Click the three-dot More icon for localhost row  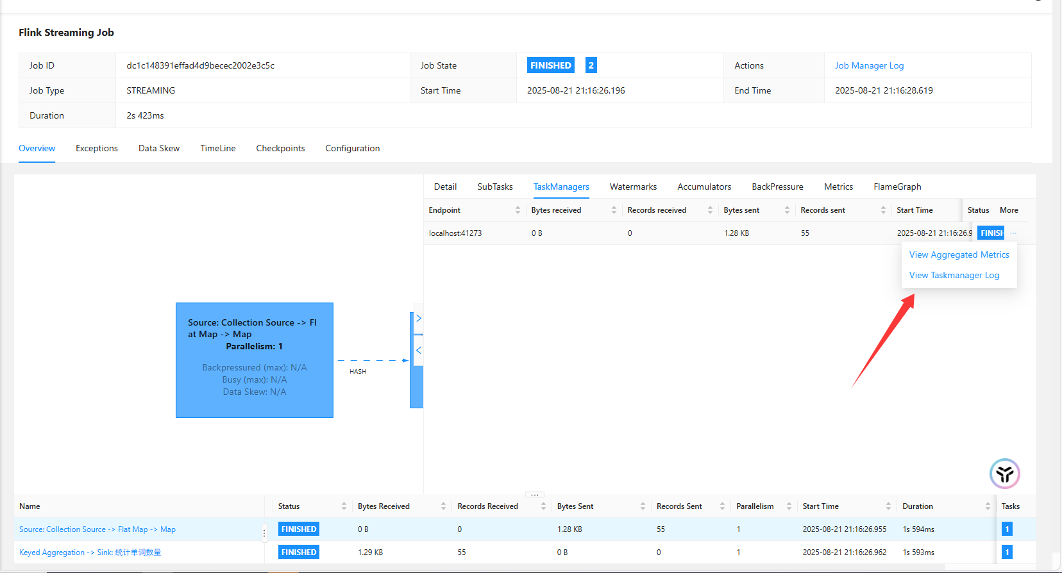tap(1013, 233)
